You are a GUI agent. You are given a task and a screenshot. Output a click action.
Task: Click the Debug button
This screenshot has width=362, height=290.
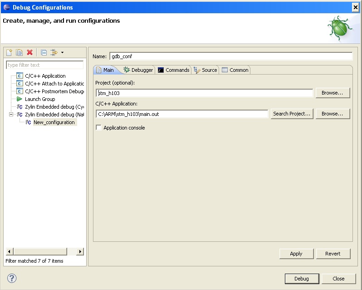pyautogui.click(x=301, y=279)
